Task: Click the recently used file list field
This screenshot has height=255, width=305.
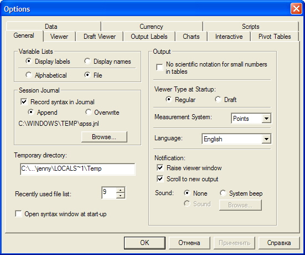Action: coord(109,193)
